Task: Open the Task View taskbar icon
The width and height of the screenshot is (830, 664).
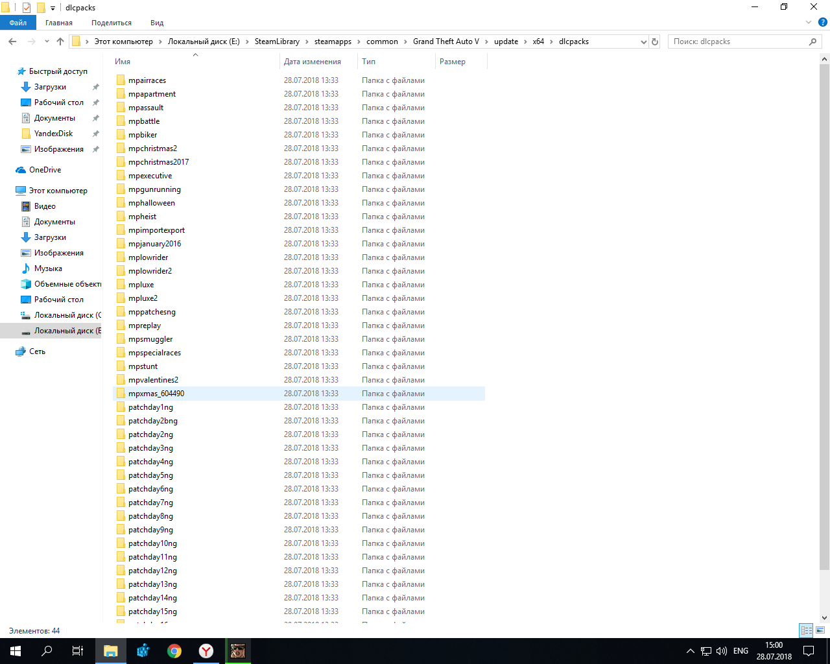Action: 78,651
